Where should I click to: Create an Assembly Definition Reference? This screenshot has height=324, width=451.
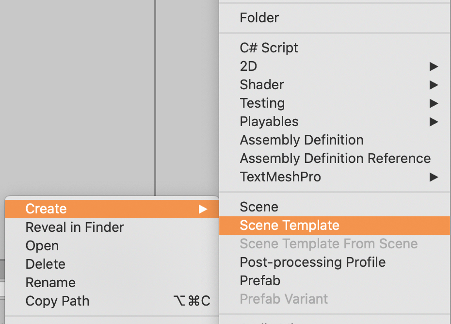335,159
